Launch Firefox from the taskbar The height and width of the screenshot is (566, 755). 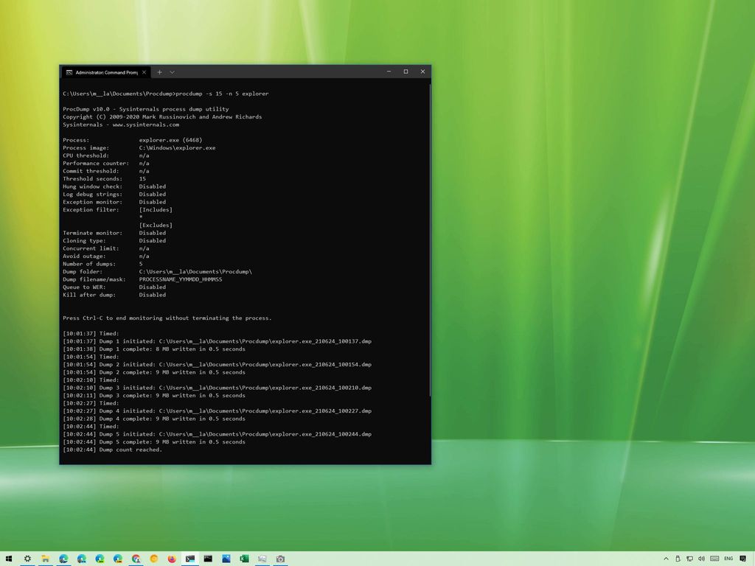(x=171, y=559)
